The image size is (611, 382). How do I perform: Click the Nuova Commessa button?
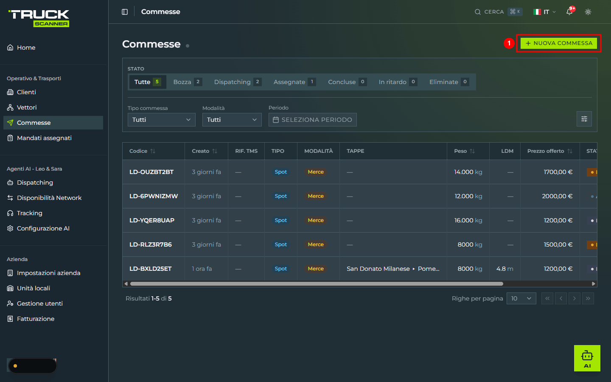(x=558, y=43)
